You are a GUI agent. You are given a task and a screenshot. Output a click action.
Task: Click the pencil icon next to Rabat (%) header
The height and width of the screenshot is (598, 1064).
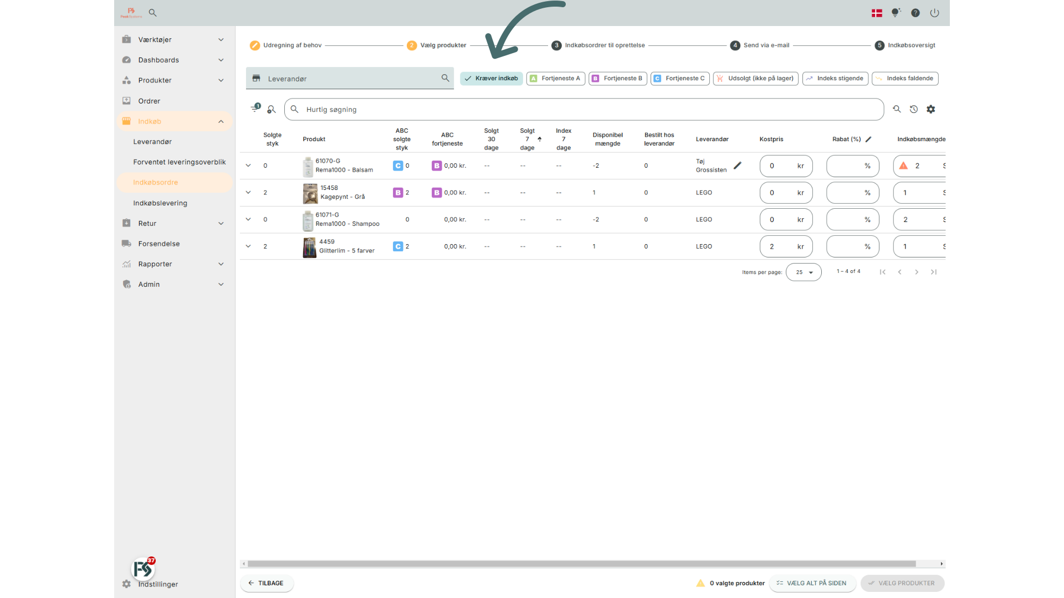[868, 139]
